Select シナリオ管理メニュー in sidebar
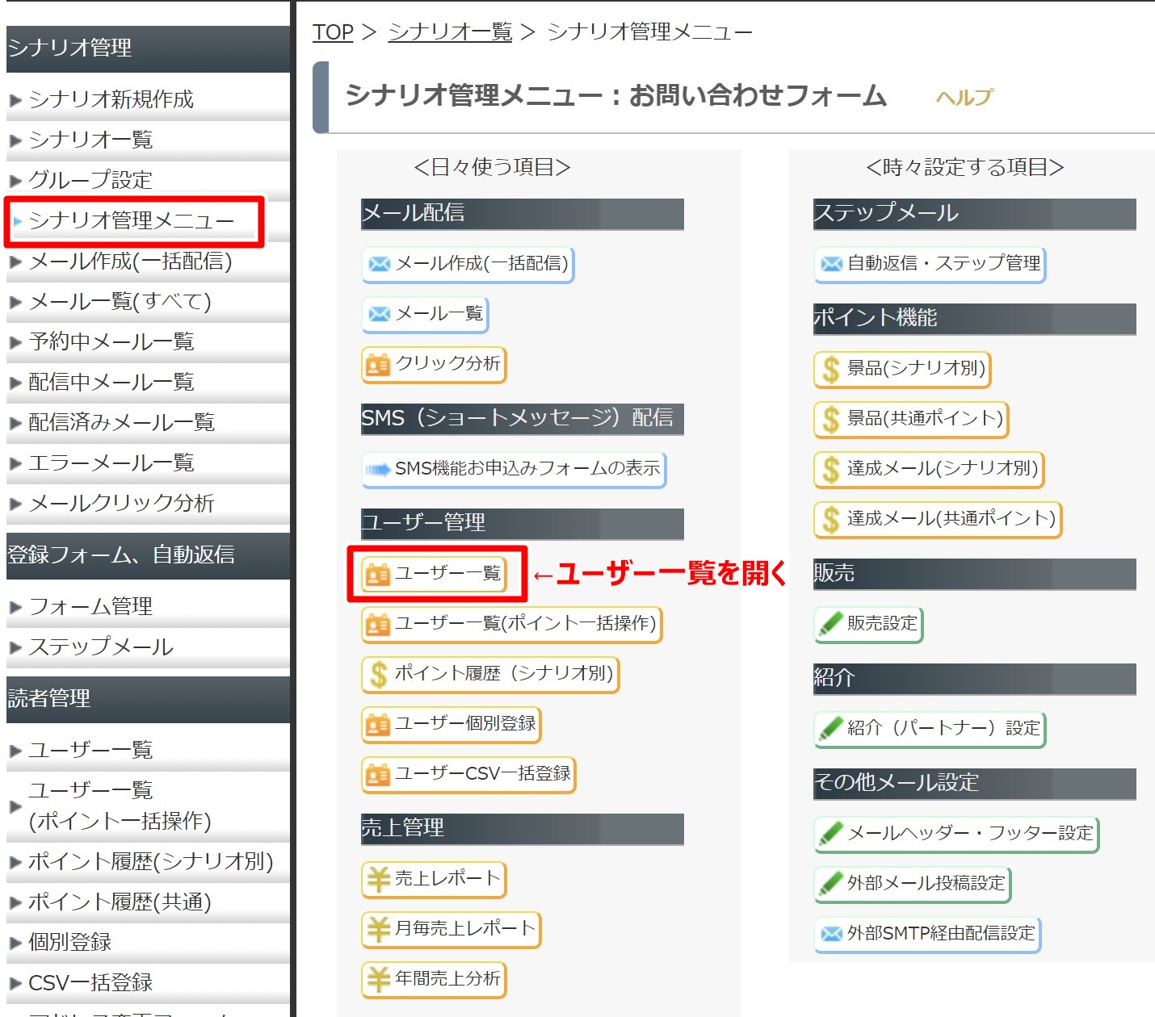Viewport: 1155px width, 1017px height. 132,220
